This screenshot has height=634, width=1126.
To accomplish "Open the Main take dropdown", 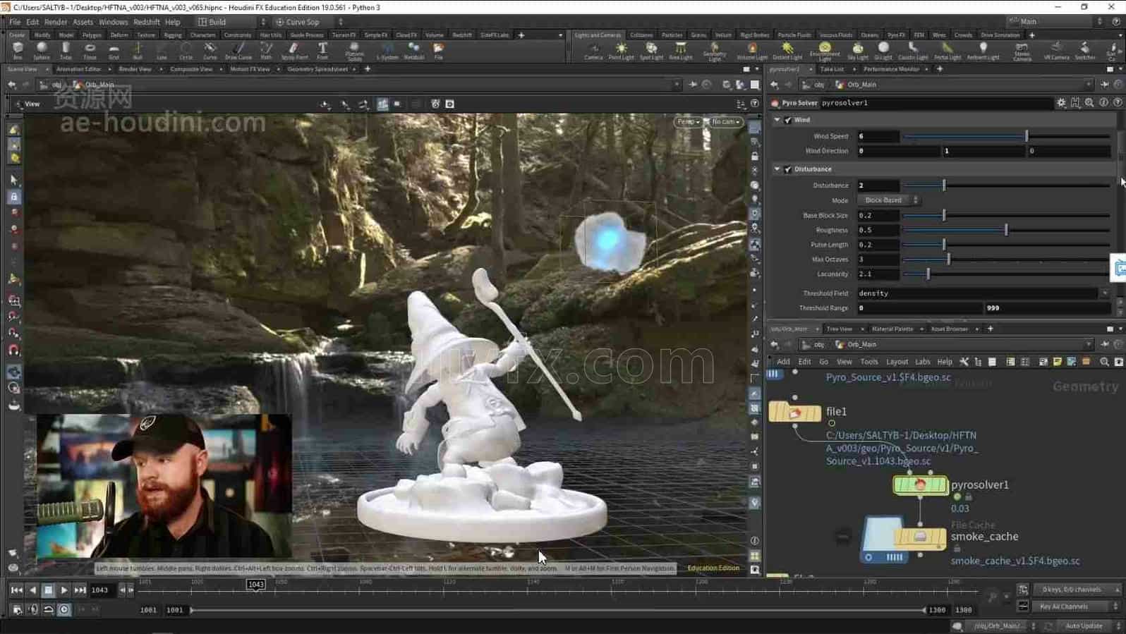I will pyautogui.click(x=1054, y=22).
